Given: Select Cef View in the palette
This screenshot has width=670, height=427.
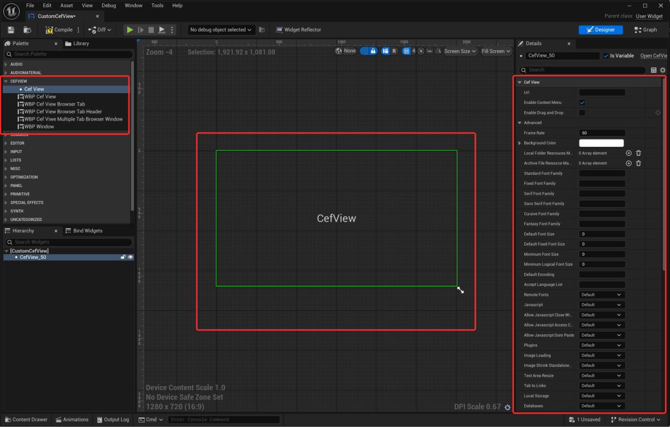Looking at the screenshot, I should coord(34,89).
